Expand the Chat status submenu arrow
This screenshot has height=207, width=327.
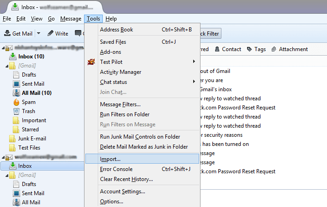click(194, 82)
